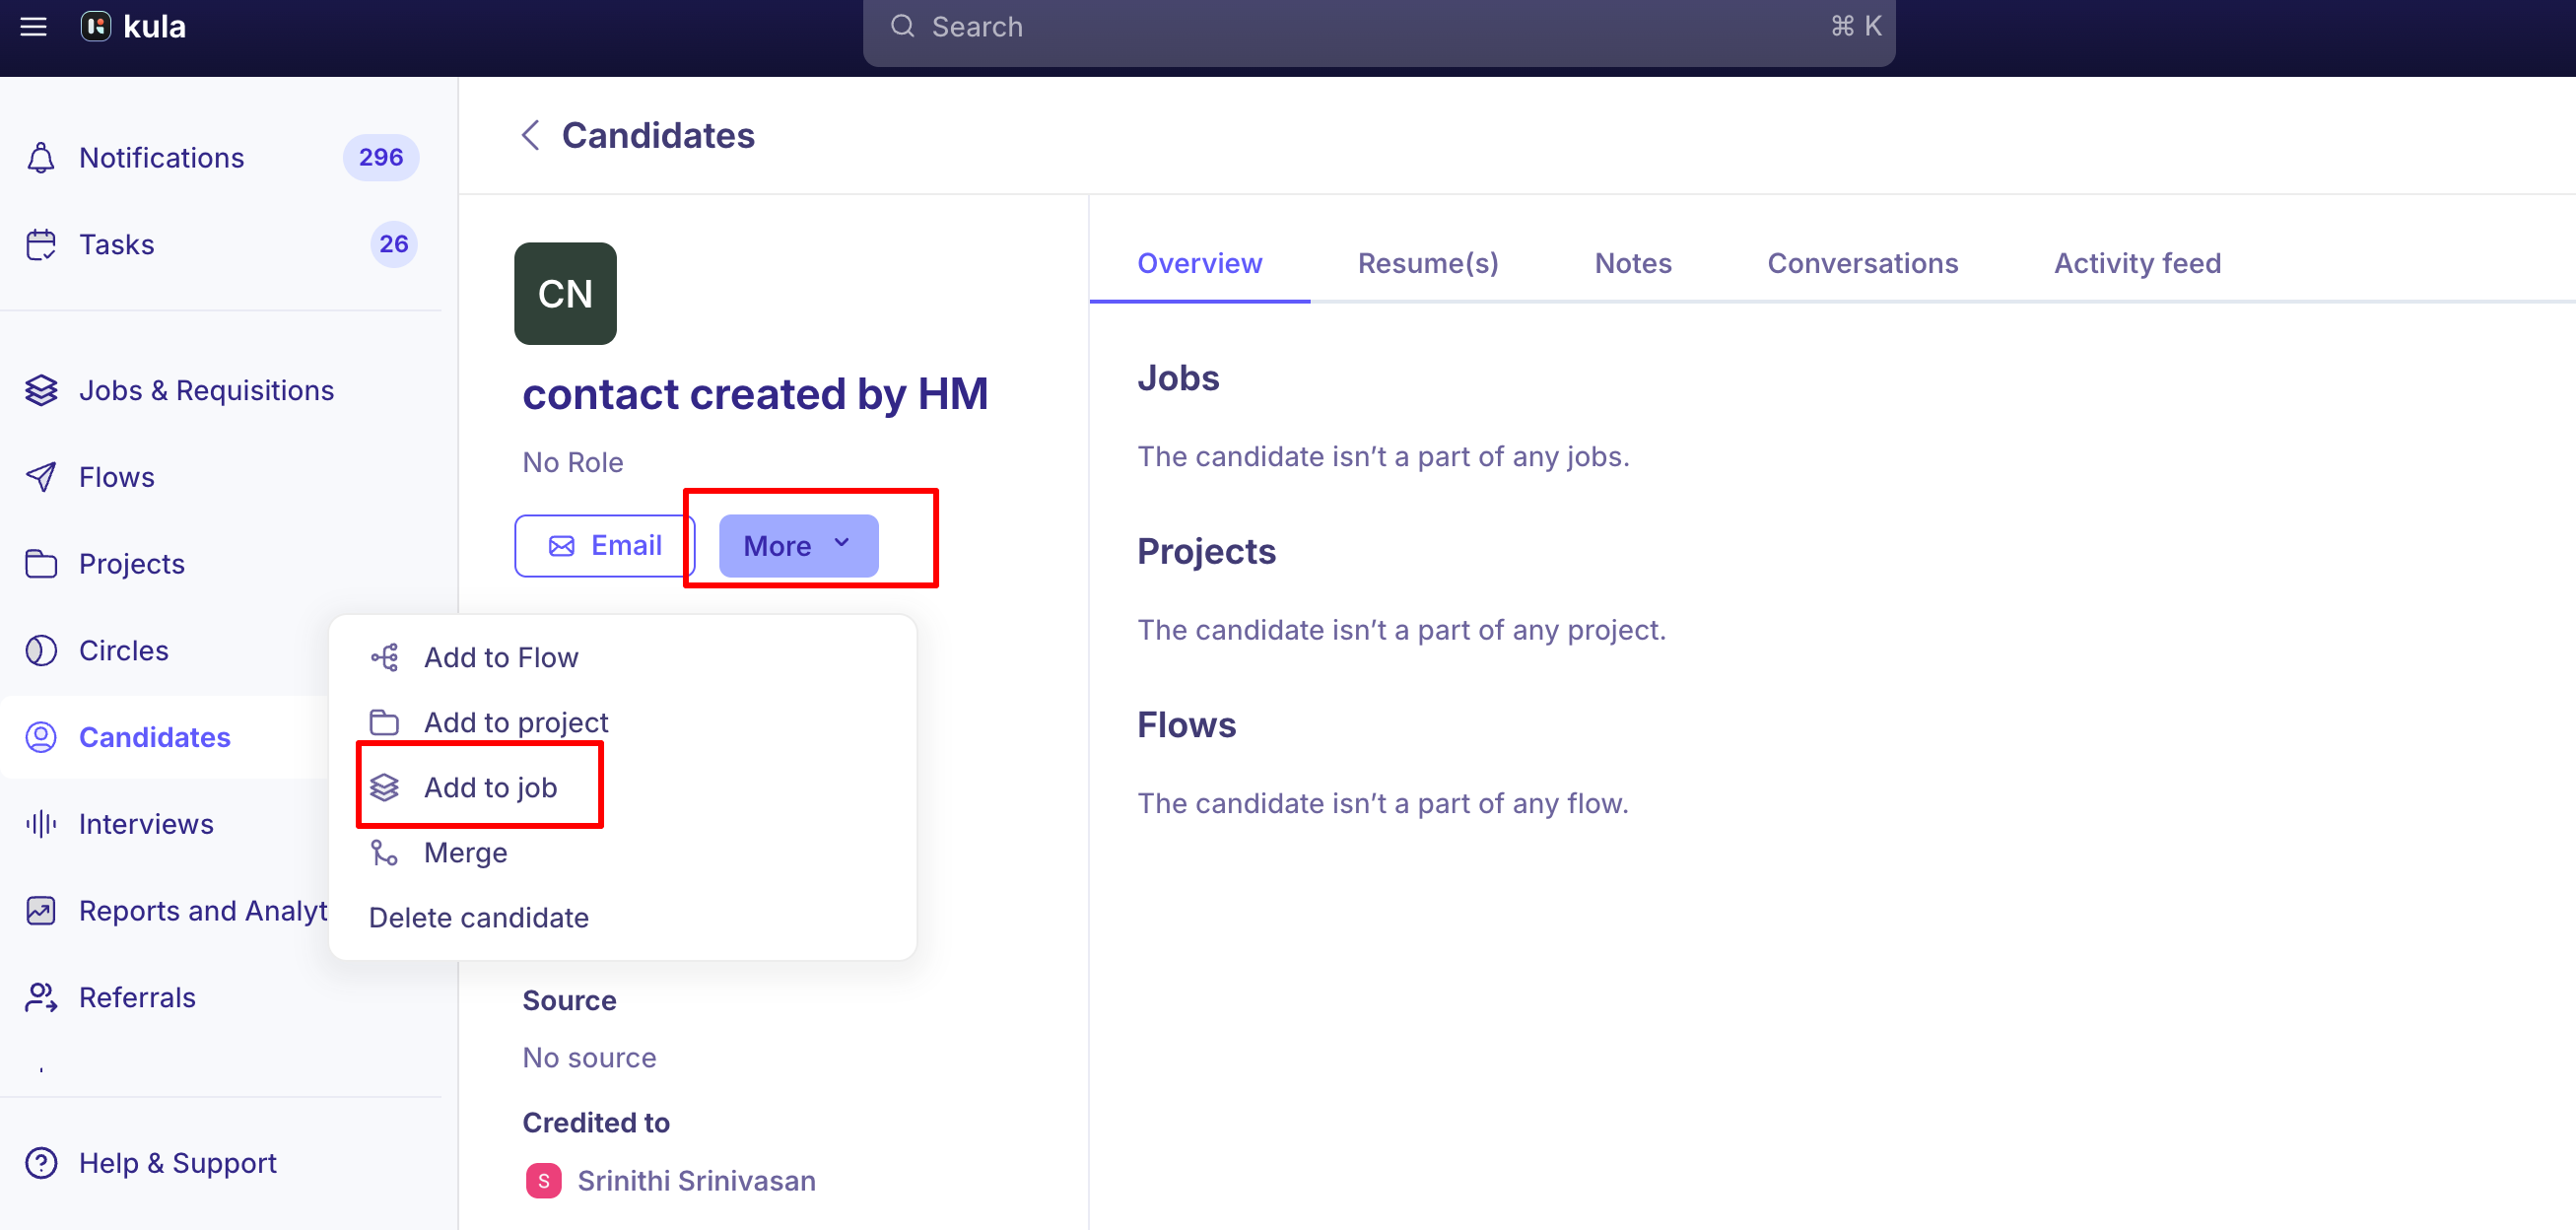Screen dimensions: 2576x1230
Task: Click the Referrals people icon
Action: click(41, 998)
